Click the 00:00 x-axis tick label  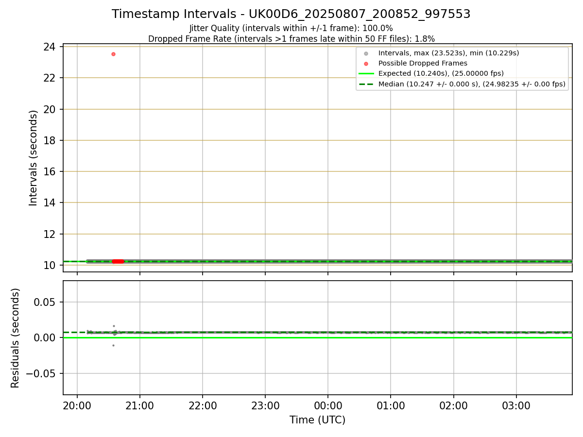coord(328,405)
